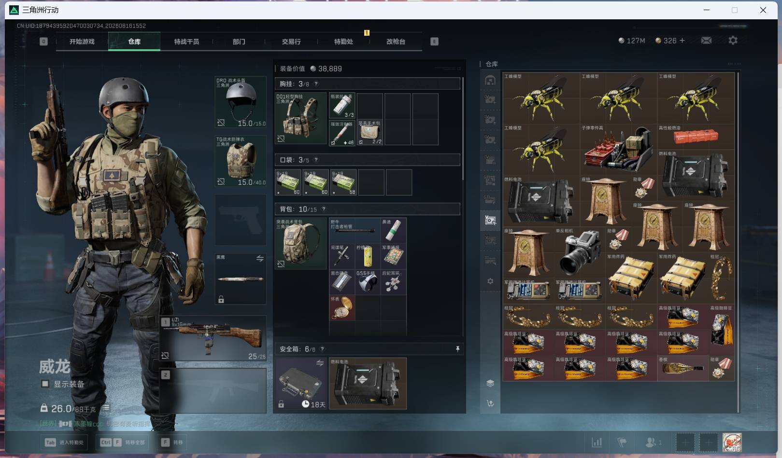Click the 转移全部 transfer all button

pyautogui.click(x=122, y=442)
